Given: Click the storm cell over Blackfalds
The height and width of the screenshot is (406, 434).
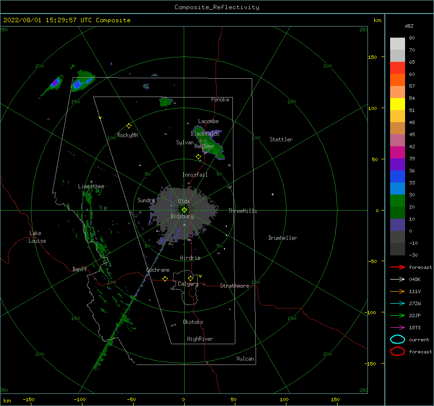Looking at the screenshot, I should click(x=208, y=142).
